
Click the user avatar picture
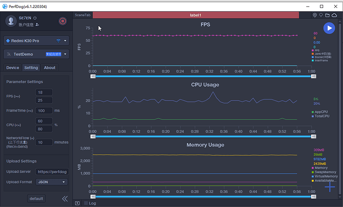(x=11, y=21)
